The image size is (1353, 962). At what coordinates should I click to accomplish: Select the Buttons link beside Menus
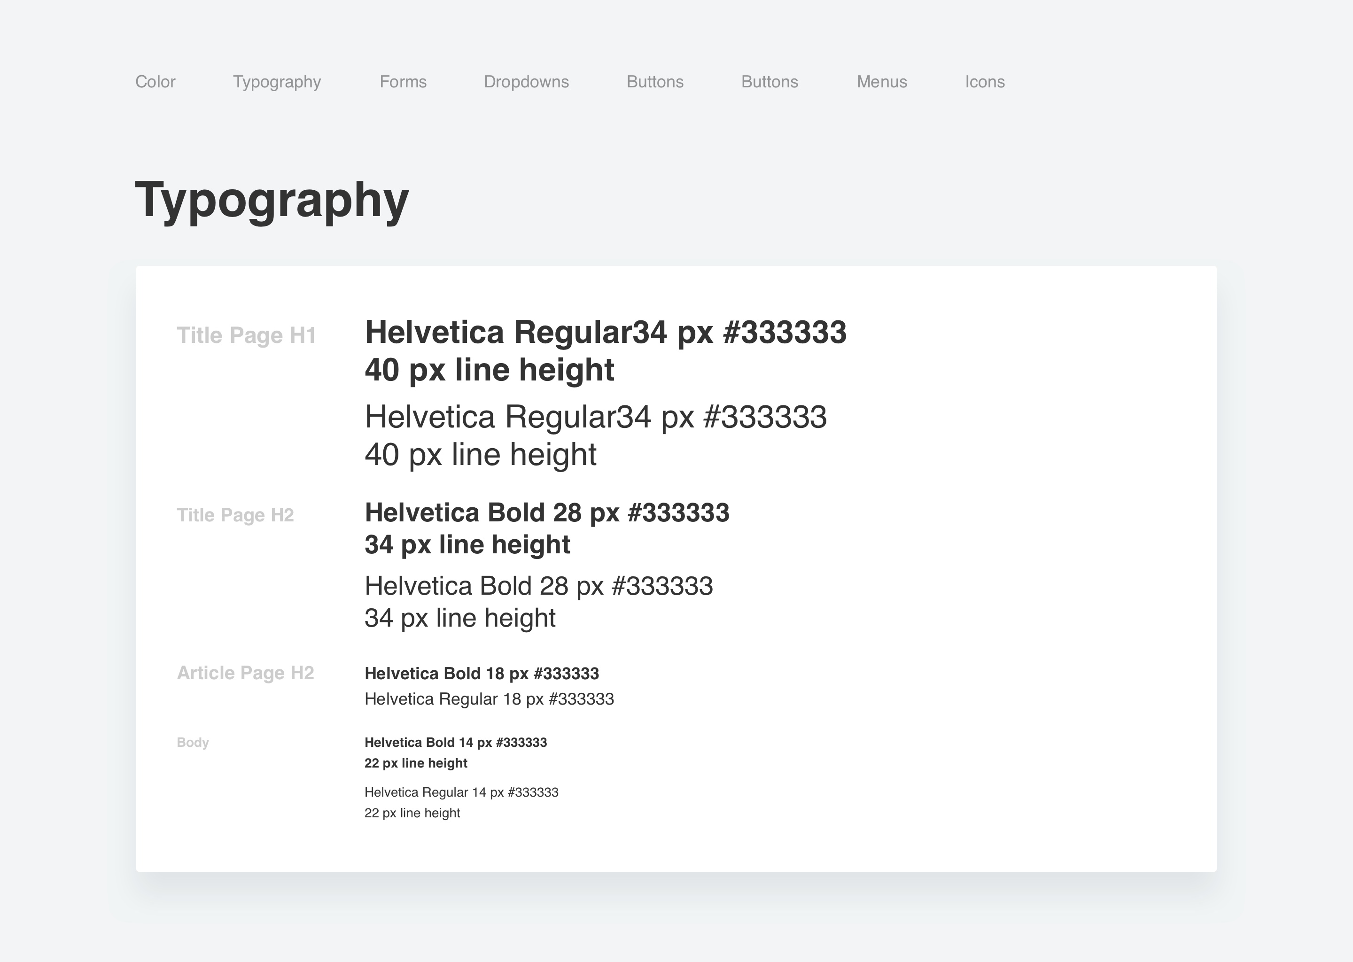point(770,82)
